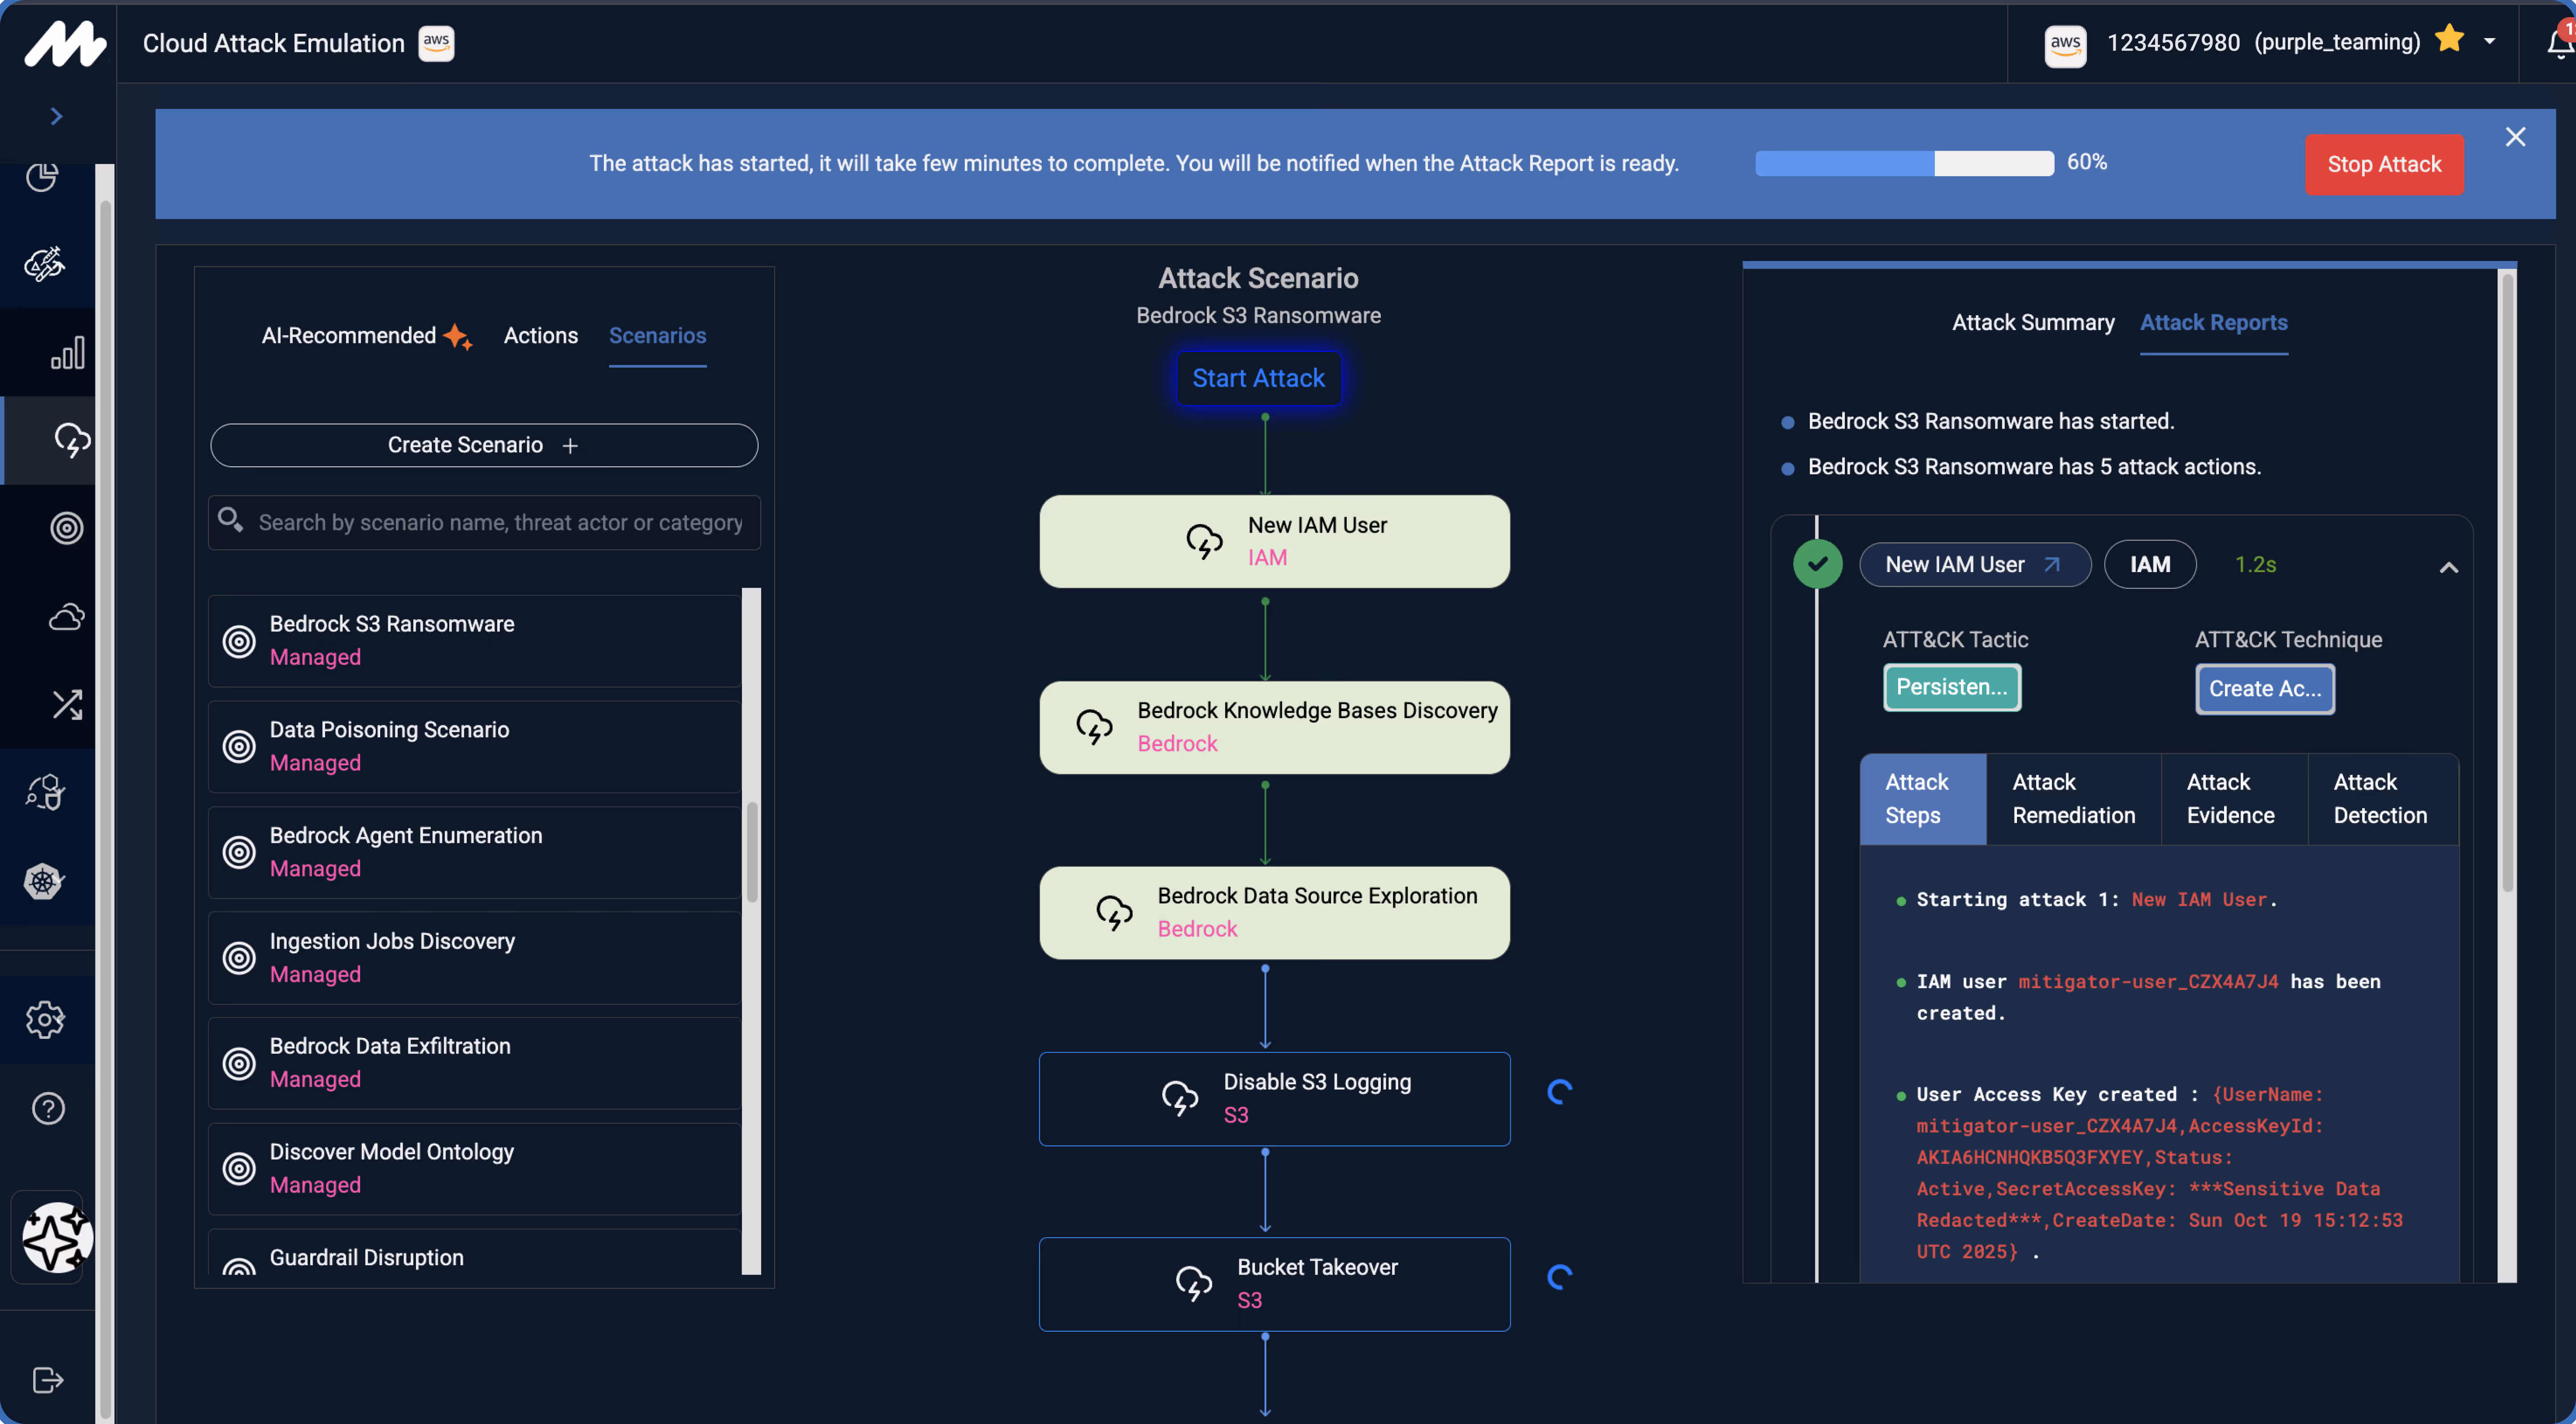Click the Stop Attack button
This screenshot has height=1424, width=2576.
2384,164
